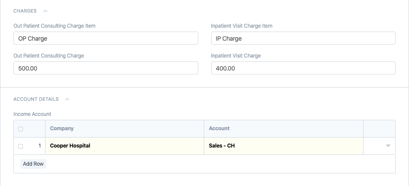Image resolution: width=409 pixels, height=186 pixels.
Task: Click the Out Patient Consulting Charge label
Action: (48, 56)
